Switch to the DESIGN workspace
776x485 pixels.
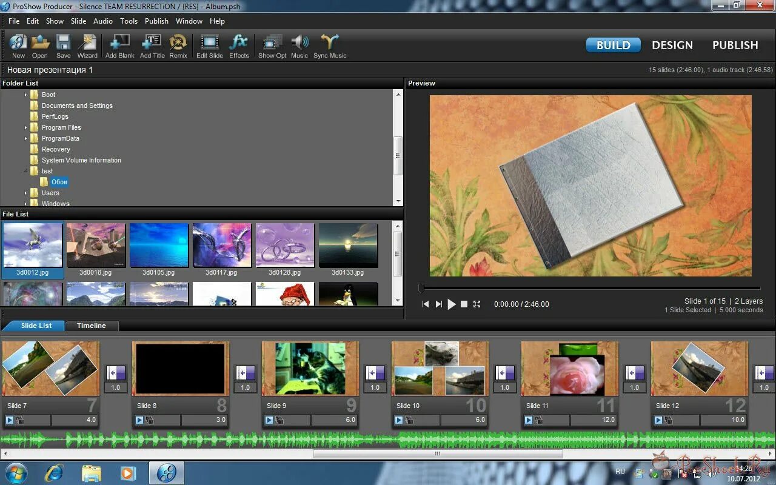click(672, 45)
